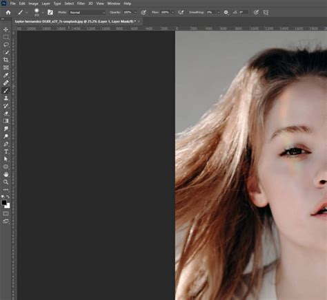Select the Horizontal Type tool

pos(6,151)
